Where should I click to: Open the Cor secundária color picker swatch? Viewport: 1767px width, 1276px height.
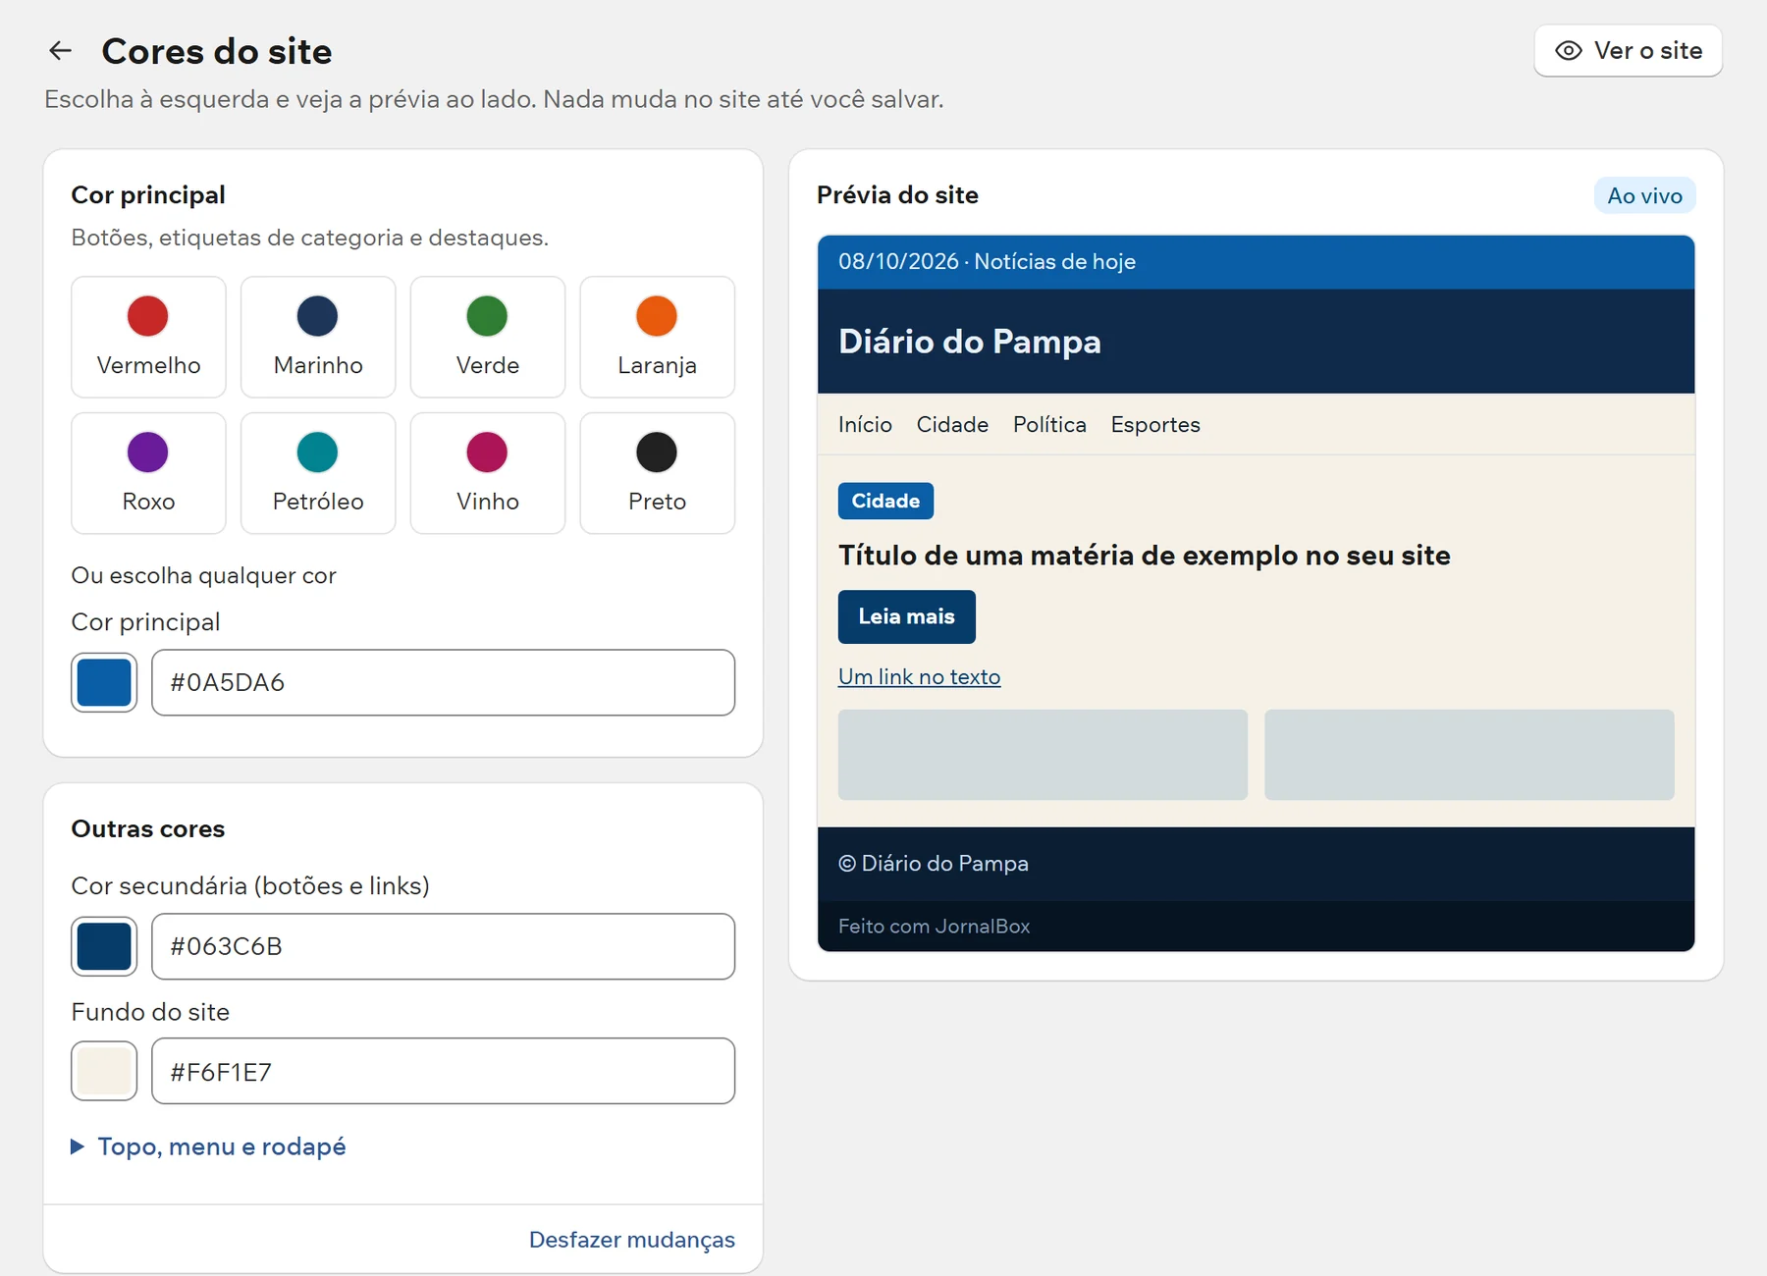[104, 946]
